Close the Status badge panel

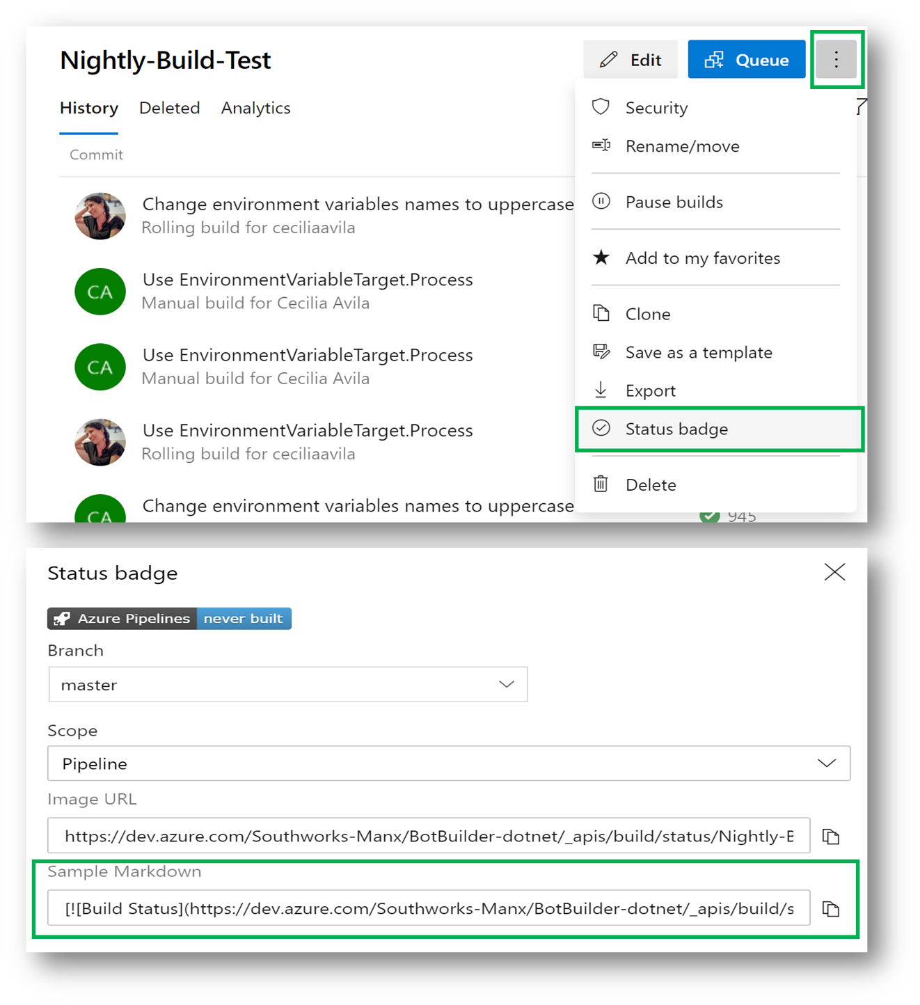pos(834,572)
